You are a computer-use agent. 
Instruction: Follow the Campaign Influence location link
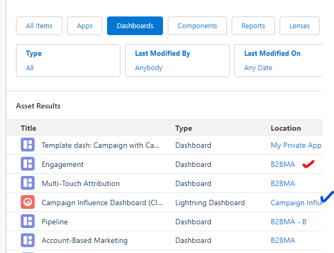[x=295, y=203]
